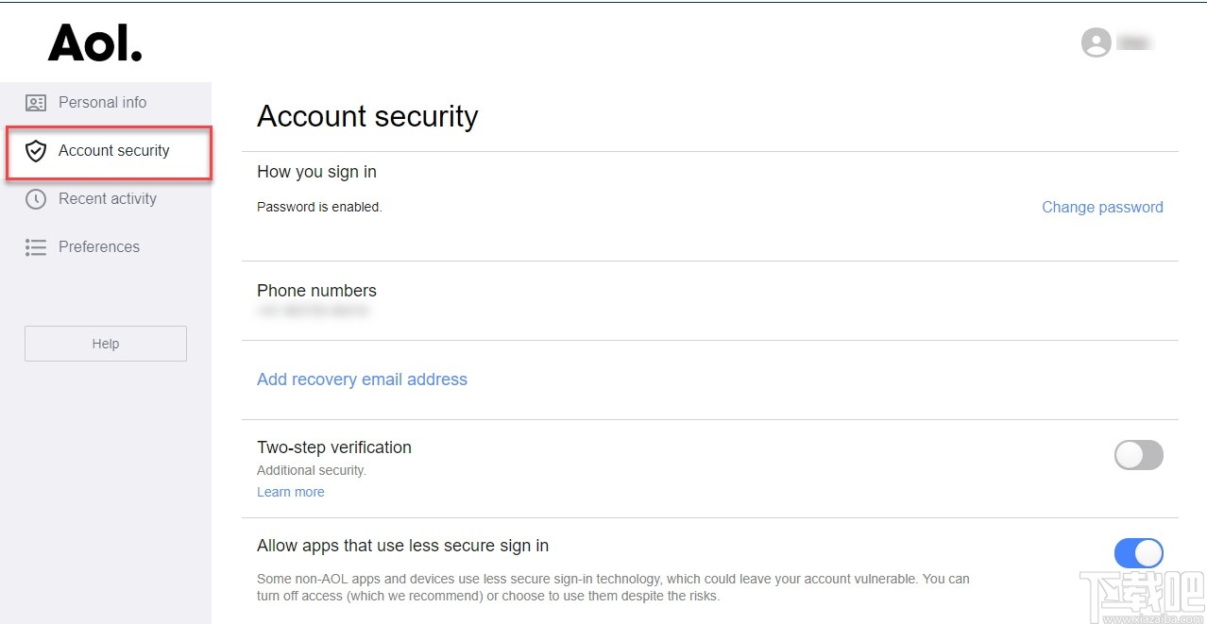Image resolution: width=1207 pixels, height=624 pixels.
Task: Click the Phone numbers section label
Action: point(316,291)
